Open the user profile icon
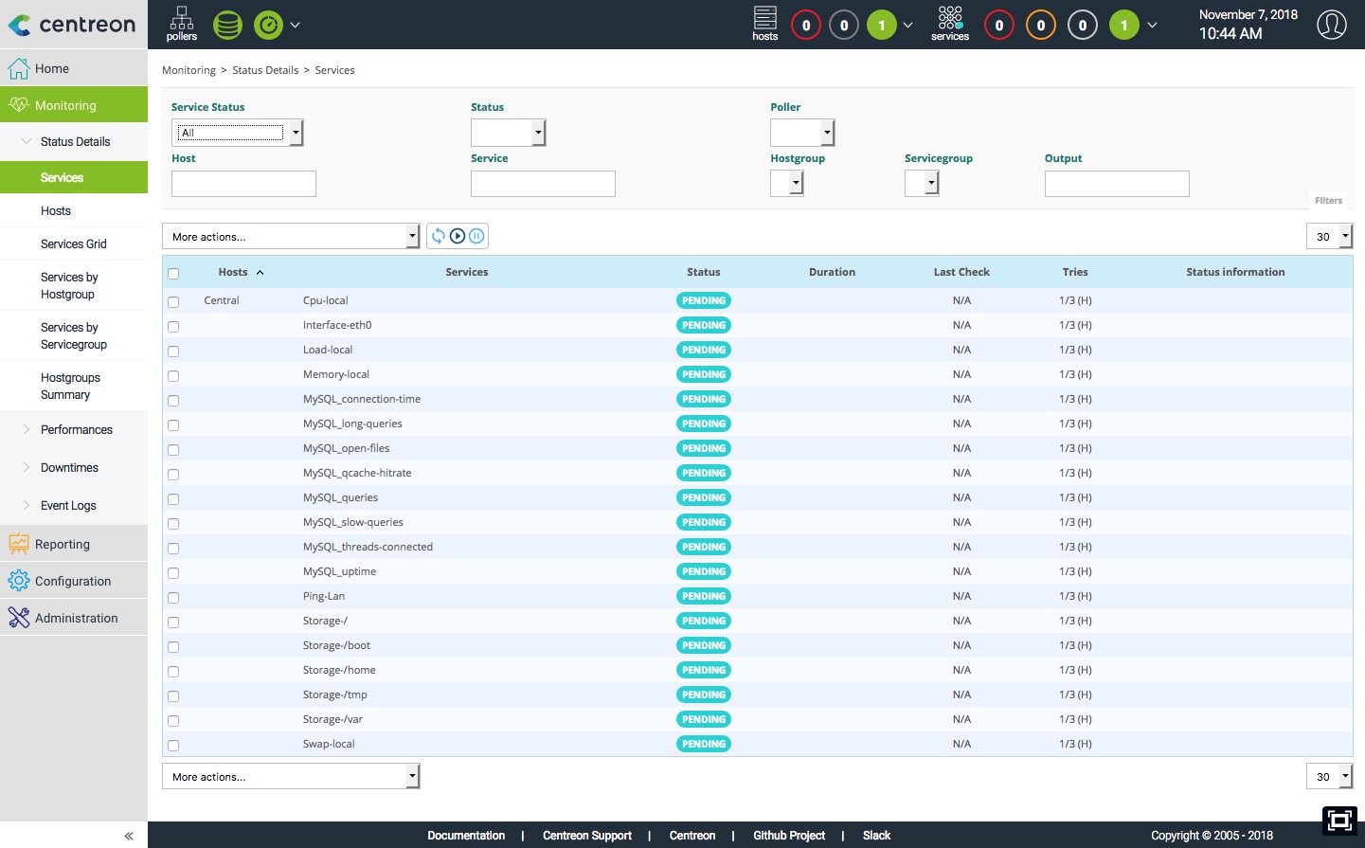1365x848 pixels. tap(1331, 25)
